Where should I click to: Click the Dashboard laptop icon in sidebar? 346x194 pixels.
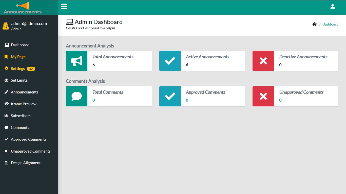pos(7,45)
